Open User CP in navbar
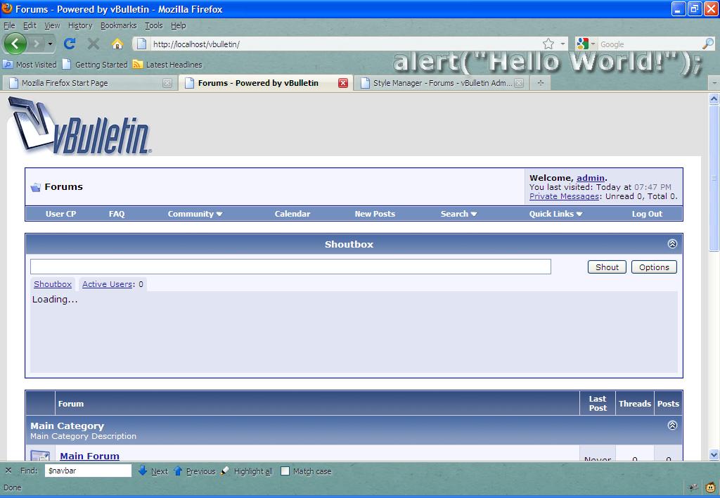This screenshot has width=720, height=498. pos(60,214)
